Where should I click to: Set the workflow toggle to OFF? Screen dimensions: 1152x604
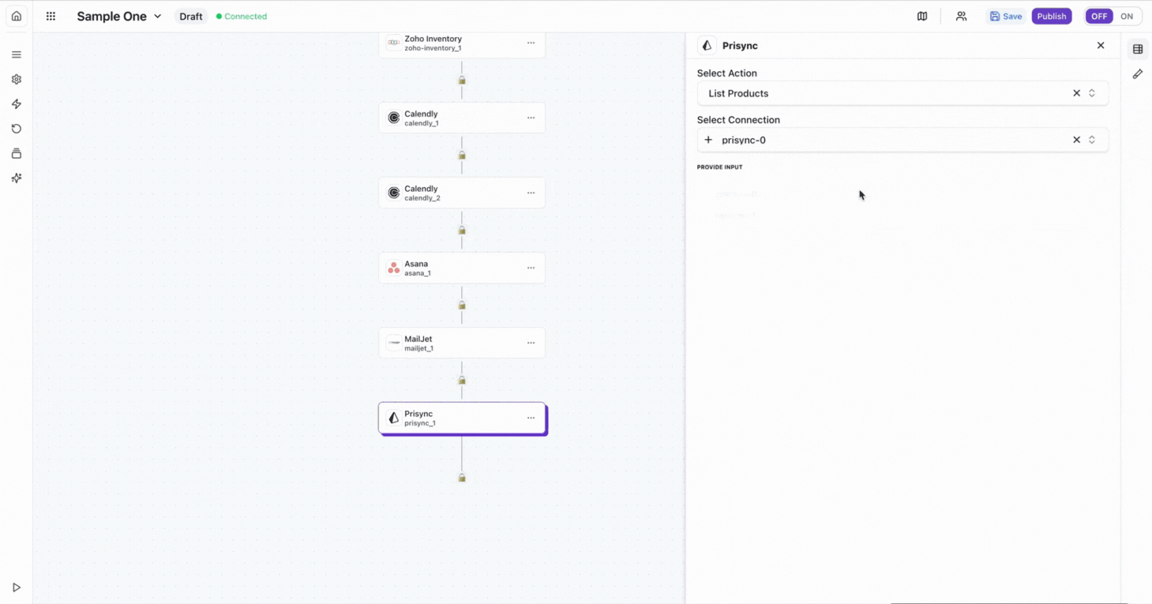tap(1099, 16)
